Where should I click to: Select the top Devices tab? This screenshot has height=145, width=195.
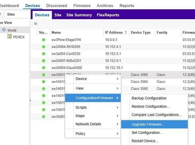pyautogui.click(x=33, y=6)
